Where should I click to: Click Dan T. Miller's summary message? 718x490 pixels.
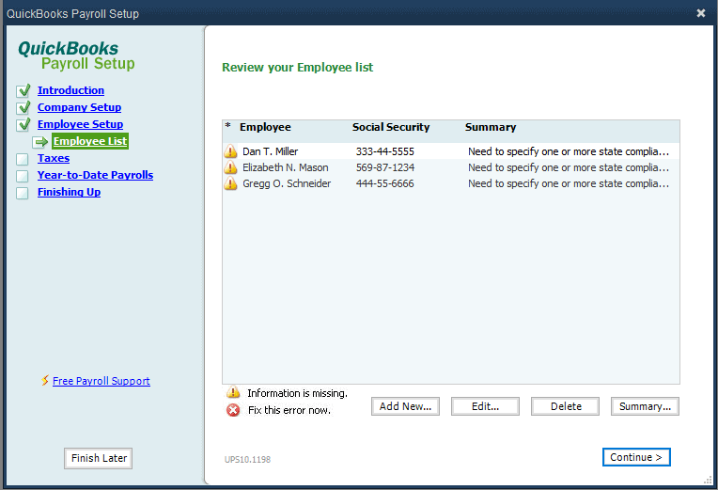click(x=569, y=151)
